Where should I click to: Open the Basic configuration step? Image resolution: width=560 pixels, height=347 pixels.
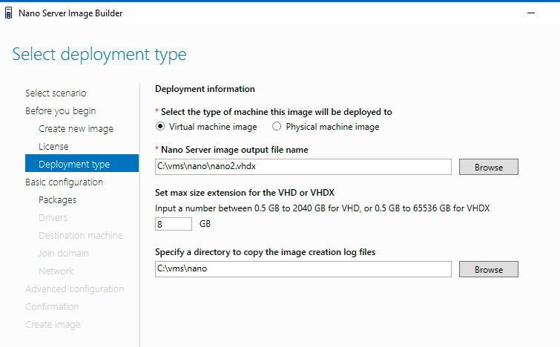pyautogui.click(x=64, y=182)
